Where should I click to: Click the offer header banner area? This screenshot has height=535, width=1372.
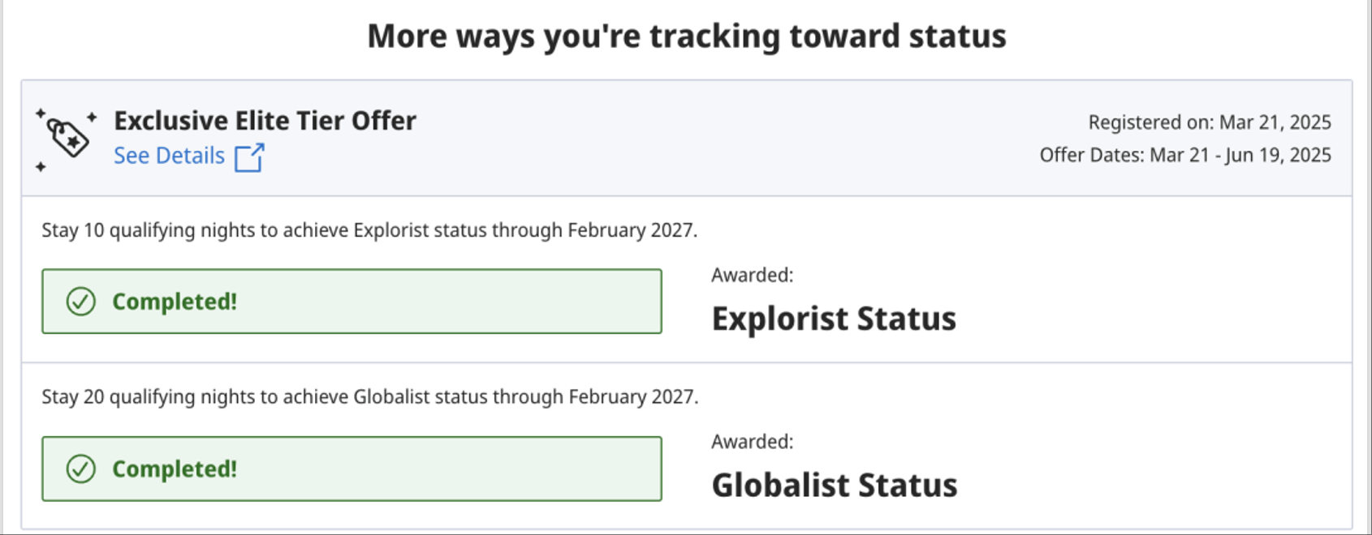687,138
